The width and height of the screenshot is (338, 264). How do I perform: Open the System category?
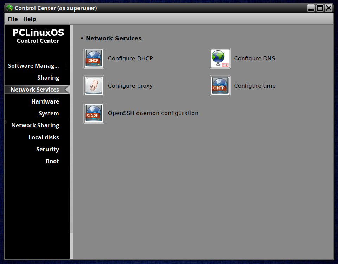pos(49,113)
